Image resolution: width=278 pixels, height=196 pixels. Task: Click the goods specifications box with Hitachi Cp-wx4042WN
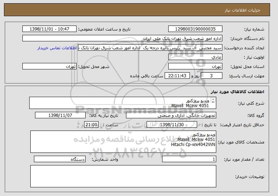123,142
